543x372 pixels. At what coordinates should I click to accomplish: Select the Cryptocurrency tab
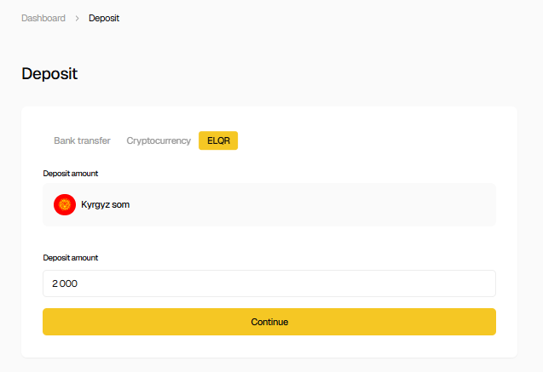click(x=159, y=140)
